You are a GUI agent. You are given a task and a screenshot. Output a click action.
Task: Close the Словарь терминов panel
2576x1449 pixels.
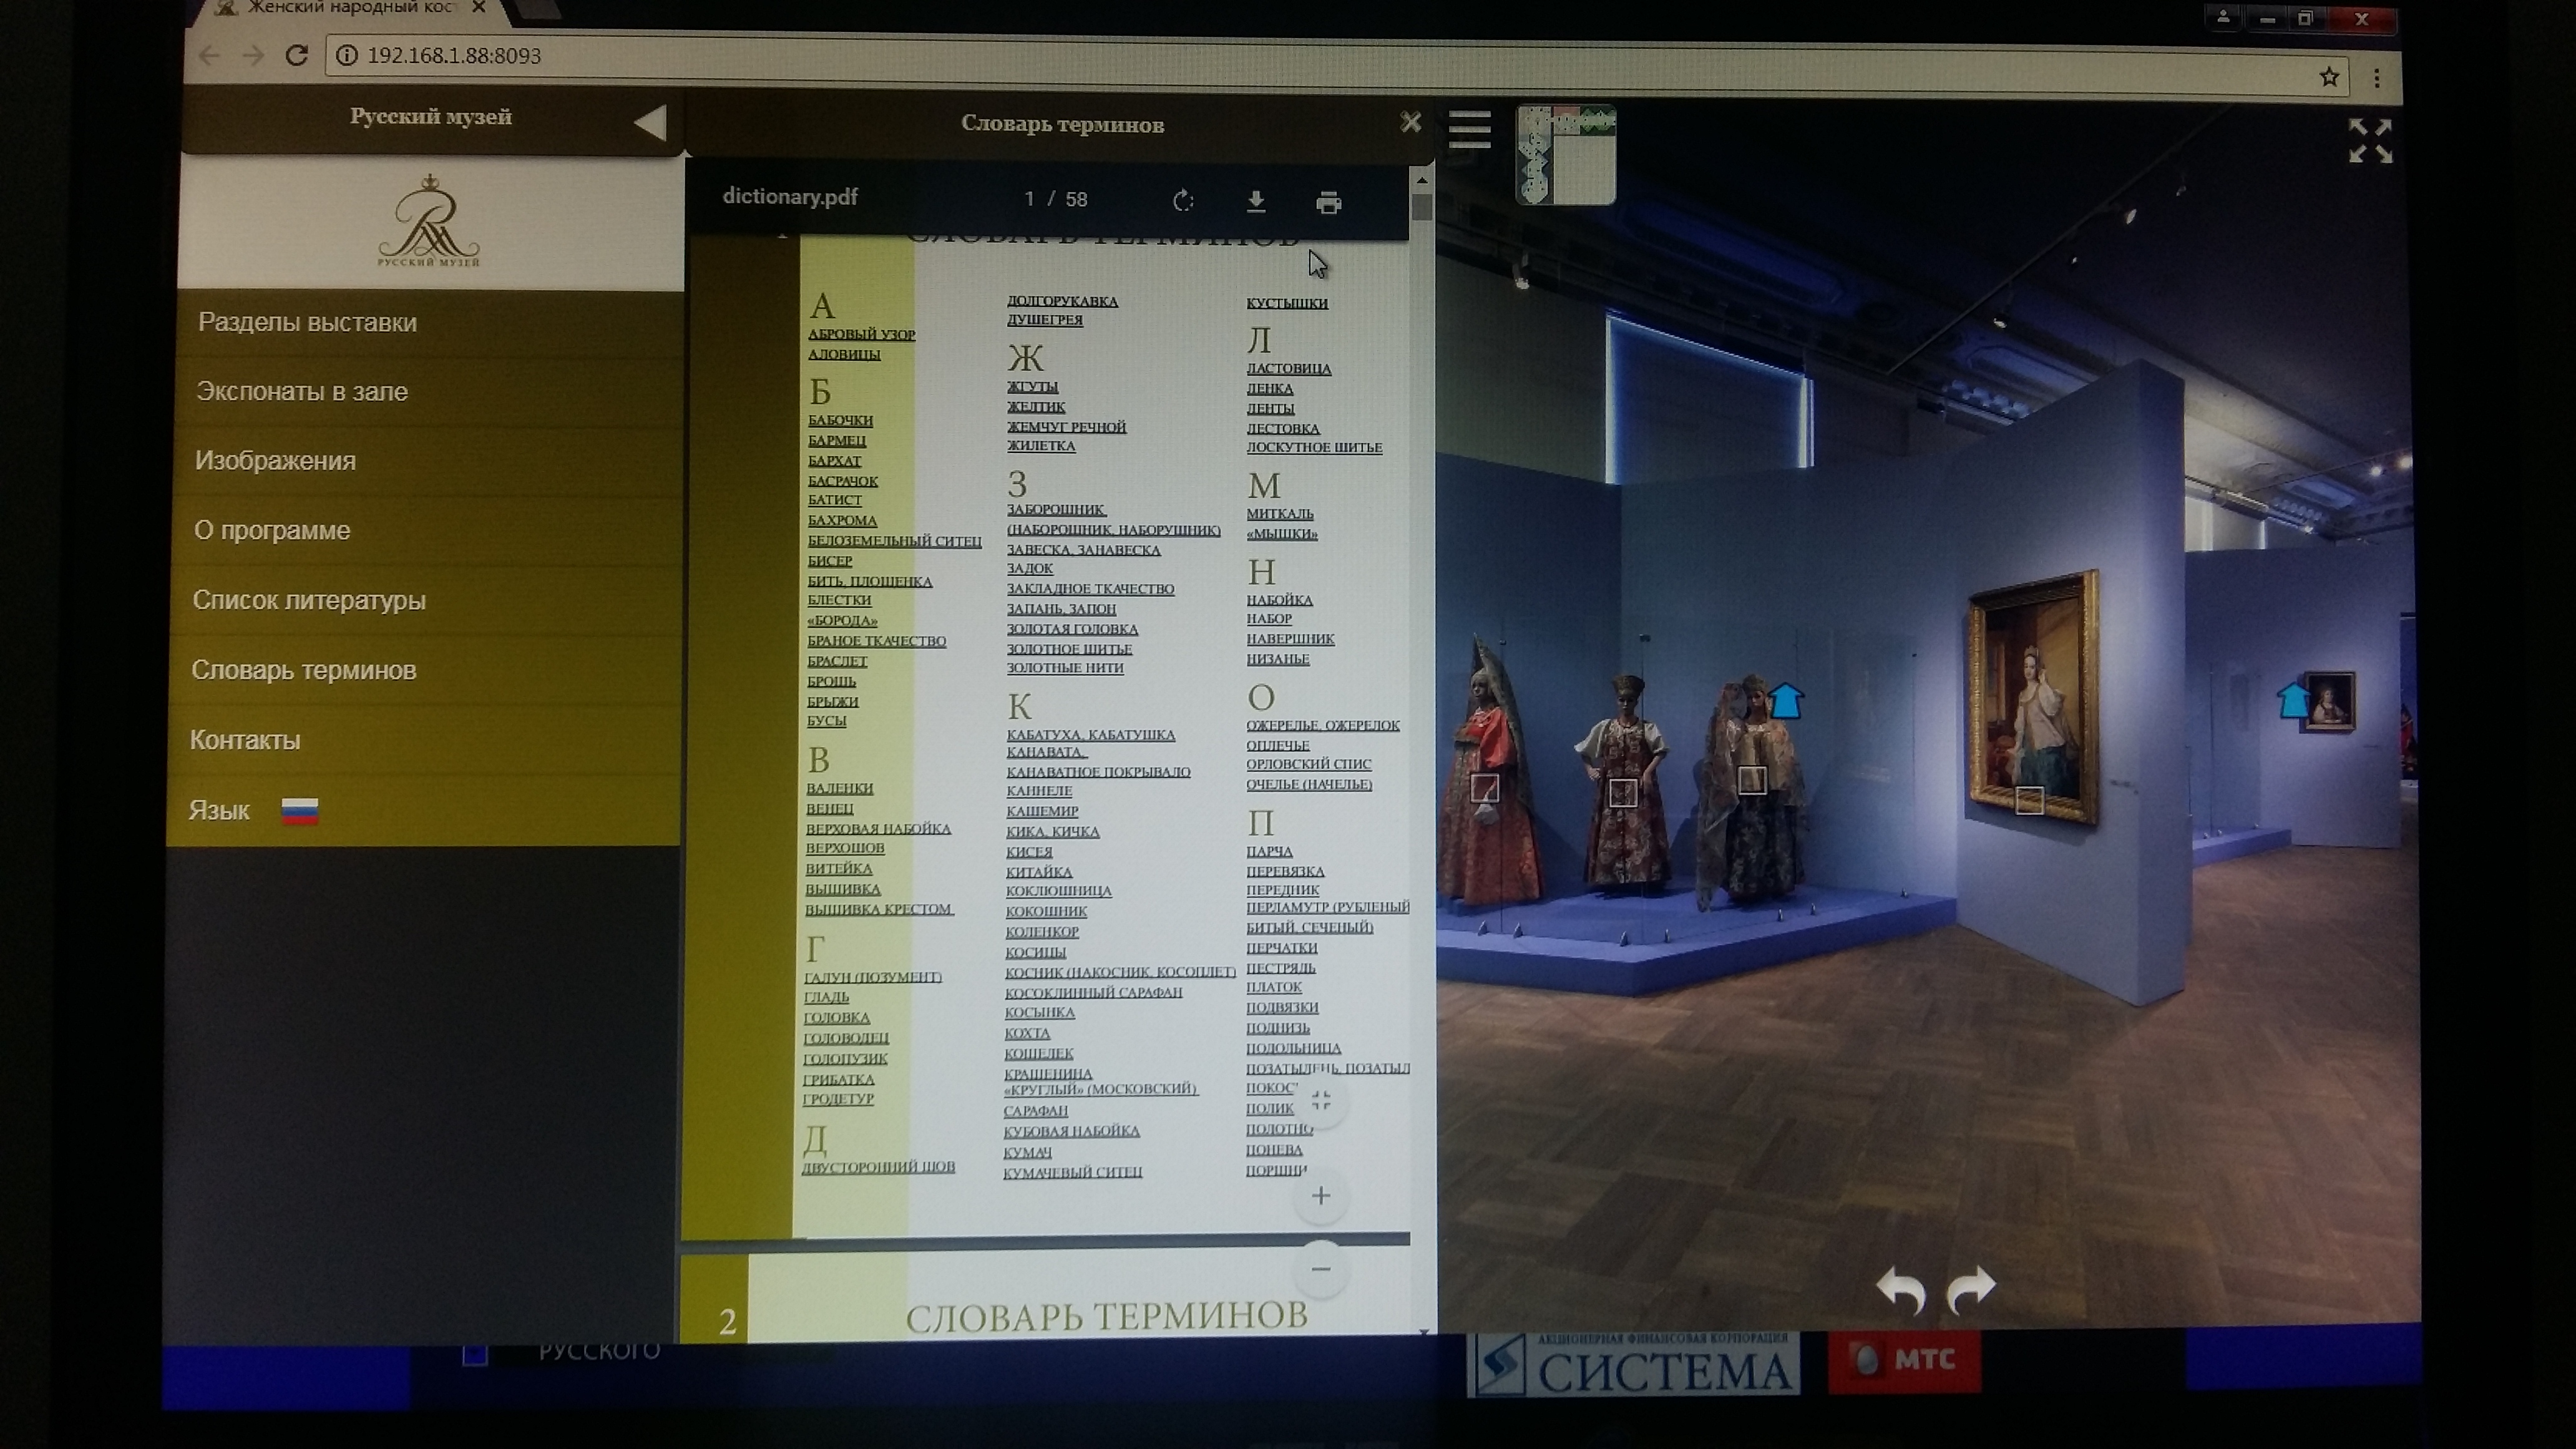point(1410,122)
